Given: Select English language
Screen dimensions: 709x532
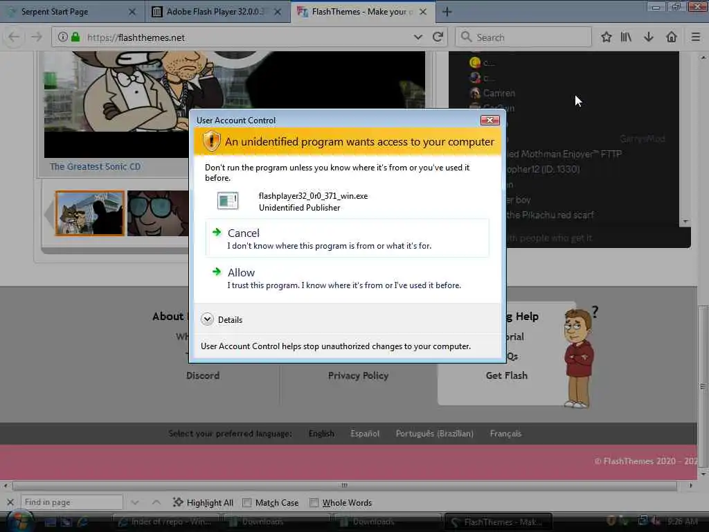Looking at the screenshot, I should (321, 434).
